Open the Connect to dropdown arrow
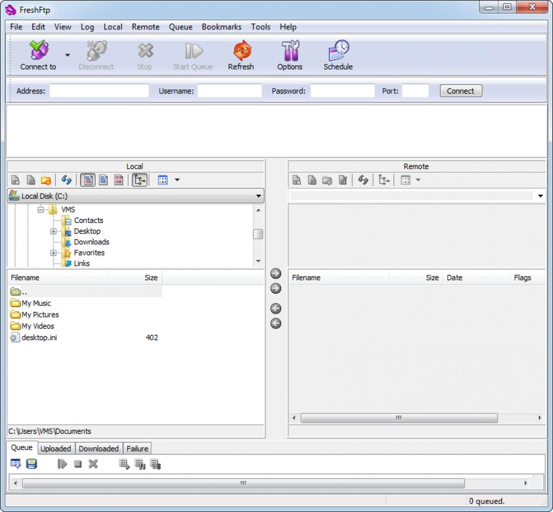 68,55
